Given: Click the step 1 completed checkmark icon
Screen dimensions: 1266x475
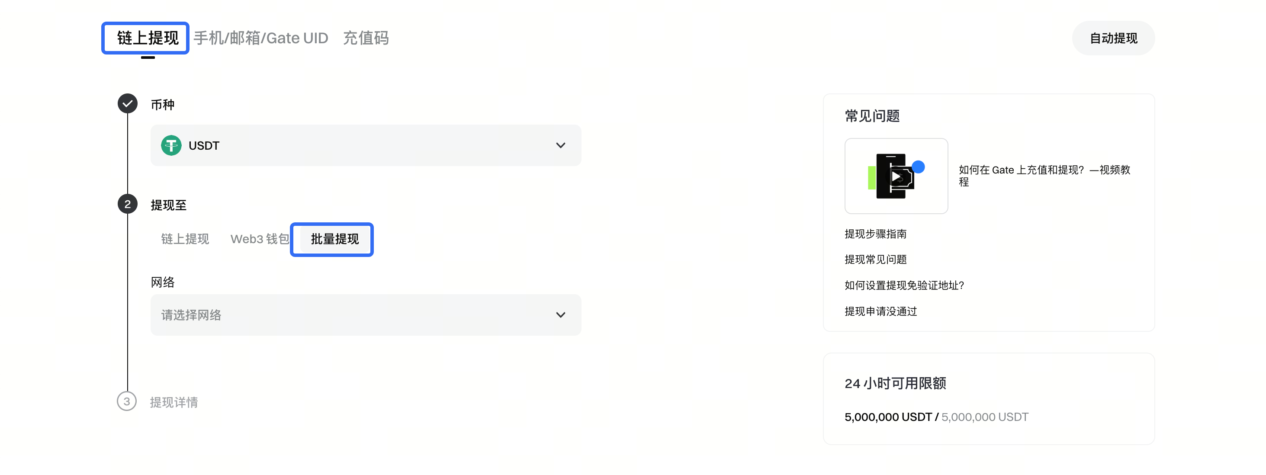Looking at the screenshot, I should point(127,104).
